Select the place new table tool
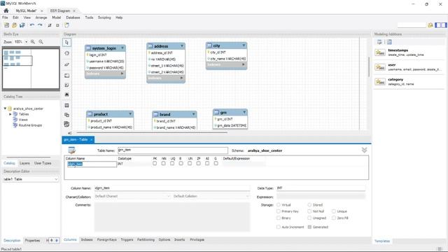 coord(67,106)
